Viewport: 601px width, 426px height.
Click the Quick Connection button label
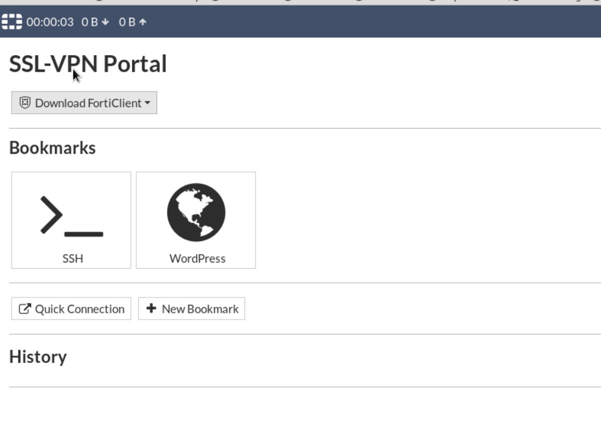click(x=79, y=309)
